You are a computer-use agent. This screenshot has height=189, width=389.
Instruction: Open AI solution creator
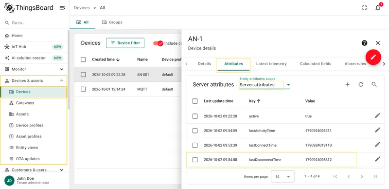click(x=34, y=58)
